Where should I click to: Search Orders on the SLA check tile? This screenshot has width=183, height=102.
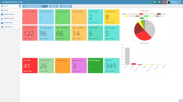[28, 71]
